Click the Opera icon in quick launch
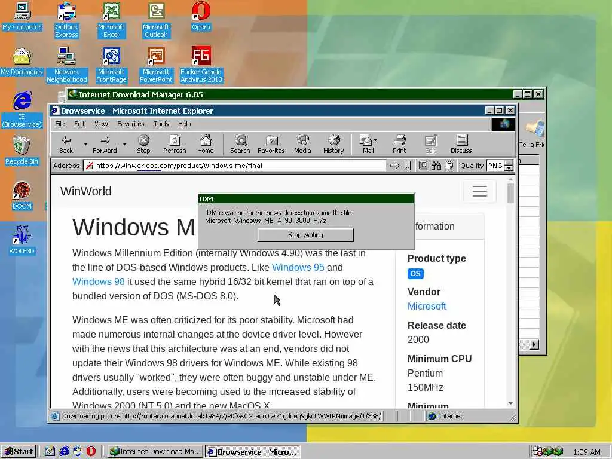Viewport: 612px width, 459px height. click(x=91, y=451)
